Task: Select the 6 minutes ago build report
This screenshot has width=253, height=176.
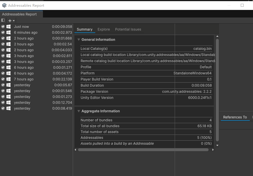Action: 37,32
